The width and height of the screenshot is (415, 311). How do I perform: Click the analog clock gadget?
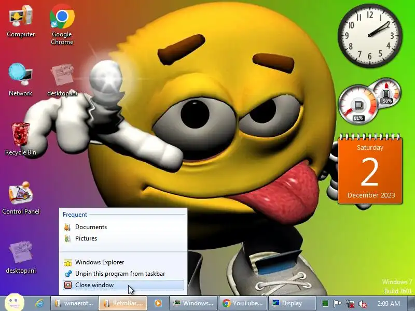370,35
